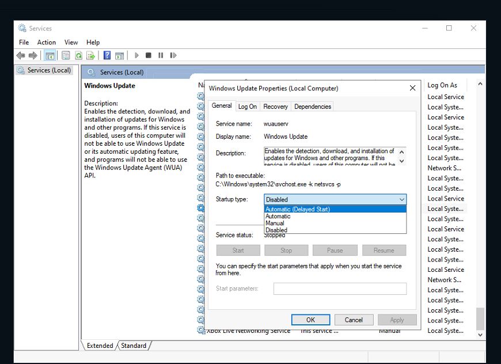This screenshot has width=501, height=364.
Task: Select Services (Local) in the console tree
Action: [49, 70]
